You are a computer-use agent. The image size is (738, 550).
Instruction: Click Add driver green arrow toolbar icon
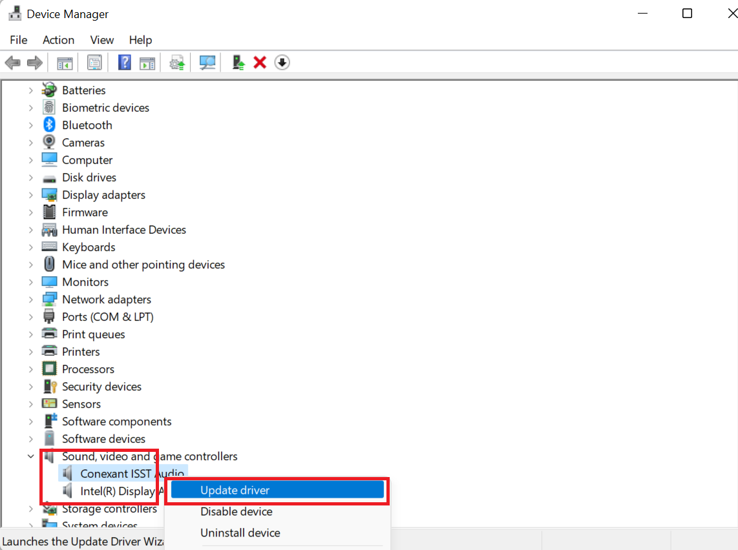238,63
